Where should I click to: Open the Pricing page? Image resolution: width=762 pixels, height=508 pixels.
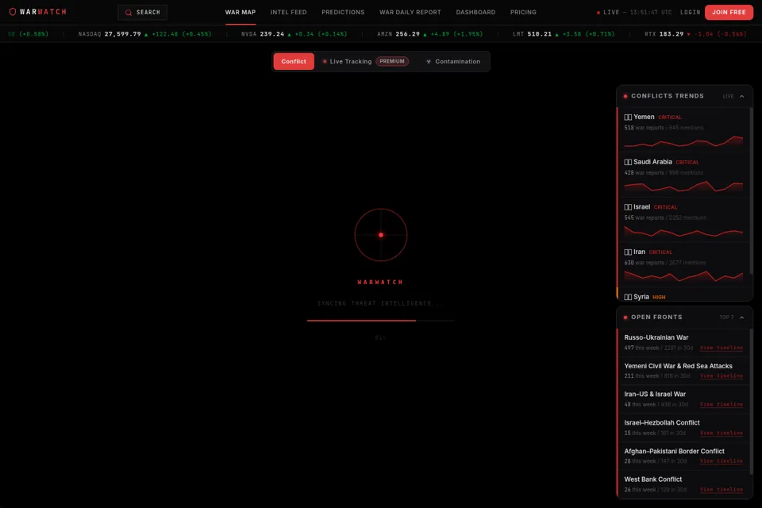point(523,12)
